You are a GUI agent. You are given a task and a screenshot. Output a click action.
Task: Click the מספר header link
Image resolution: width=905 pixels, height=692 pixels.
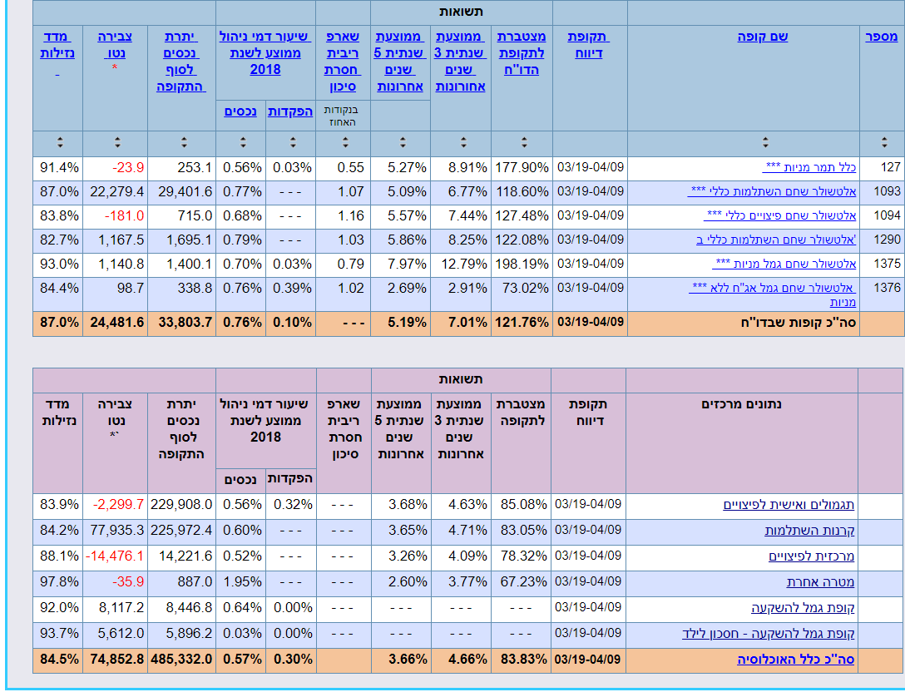click(x=882, y=37)
